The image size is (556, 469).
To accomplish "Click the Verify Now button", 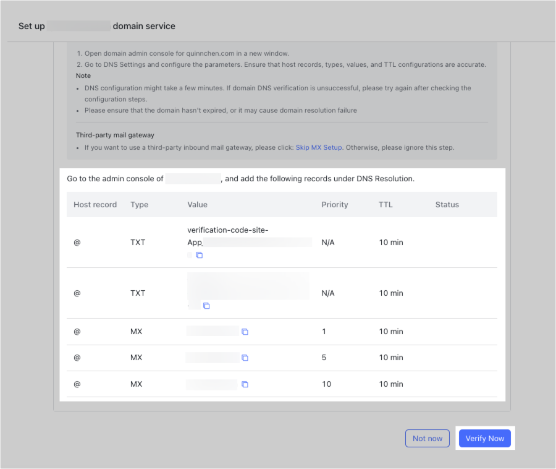I will click(x=485, y=438).
